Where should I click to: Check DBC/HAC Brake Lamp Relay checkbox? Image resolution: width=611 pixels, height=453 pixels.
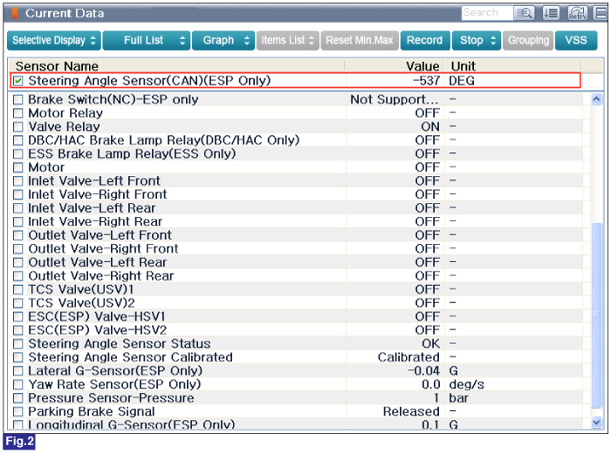click(x=18, y=140)
